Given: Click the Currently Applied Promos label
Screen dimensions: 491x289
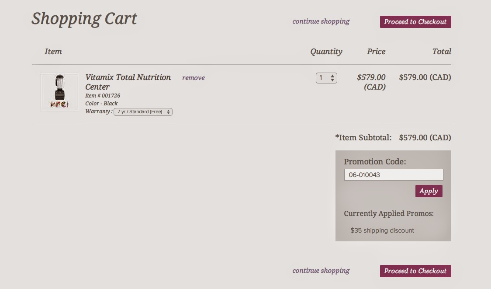Looking at the screenshot, I should click(389, 214).
